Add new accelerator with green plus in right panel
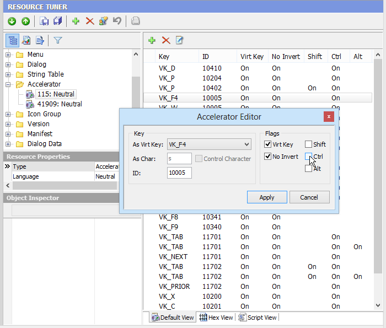 point(152,40)
